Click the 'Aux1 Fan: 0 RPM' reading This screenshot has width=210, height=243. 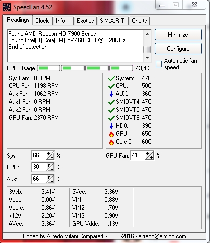[29, 102]
